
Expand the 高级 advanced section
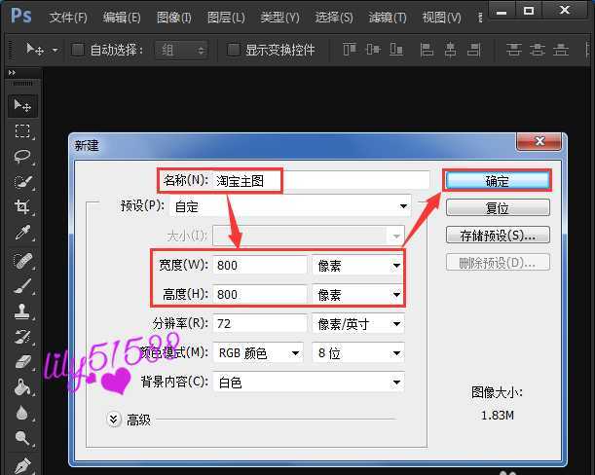coord(114,420)
